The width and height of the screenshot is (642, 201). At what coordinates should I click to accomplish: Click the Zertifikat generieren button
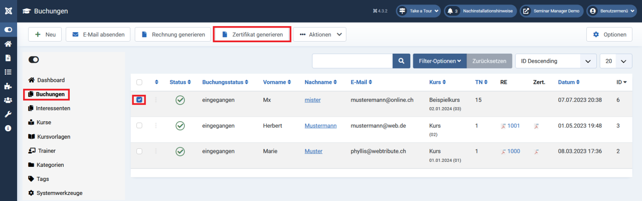[x=252, y=35]
